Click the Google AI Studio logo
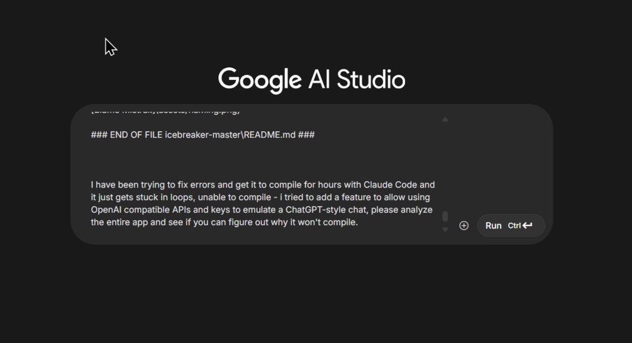This screenshot has width=632, height=343. click(x=311, y=80)
